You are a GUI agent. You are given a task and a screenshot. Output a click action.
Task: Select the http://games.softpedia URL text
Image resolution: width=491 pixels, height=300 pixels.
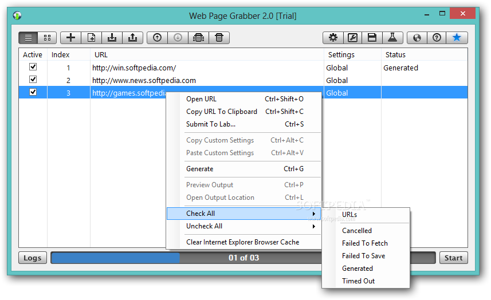[129, 93]
